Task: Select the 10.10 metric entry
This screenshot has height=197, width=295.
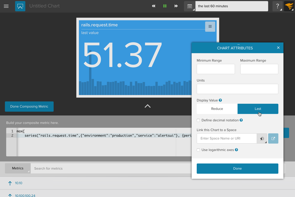Action: tap(19, 183)
